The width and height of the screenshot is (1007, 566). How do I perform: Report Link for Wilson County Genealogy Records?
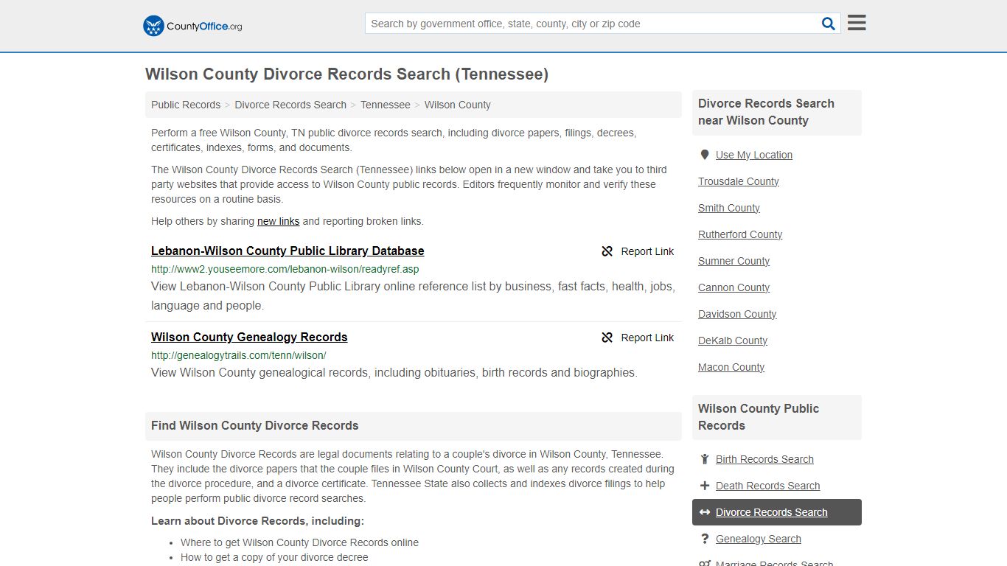(638, 338)
